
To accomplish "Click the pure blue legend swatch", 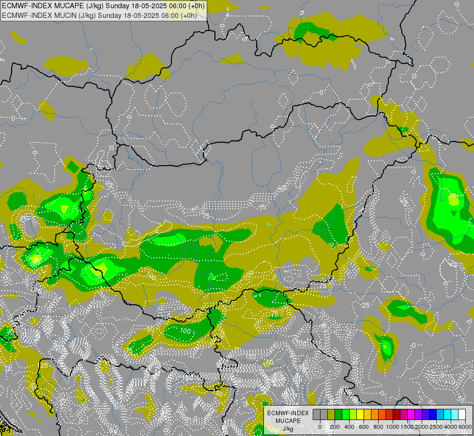I will (433, 415).
